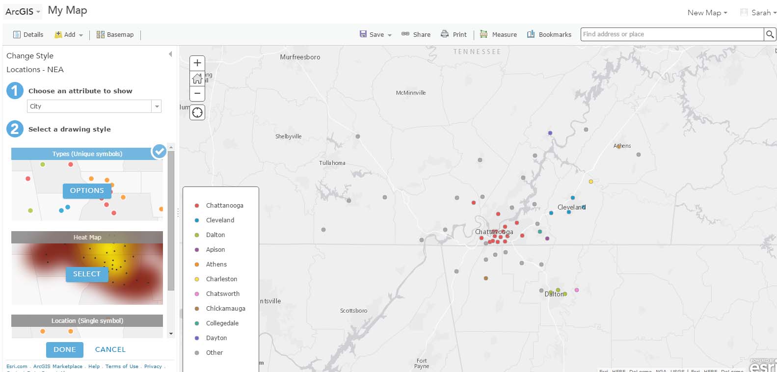The height and width of the screenshot is (372, 777).
Task: Click the search magnifier icon
Action: click(x=770, y=34)
